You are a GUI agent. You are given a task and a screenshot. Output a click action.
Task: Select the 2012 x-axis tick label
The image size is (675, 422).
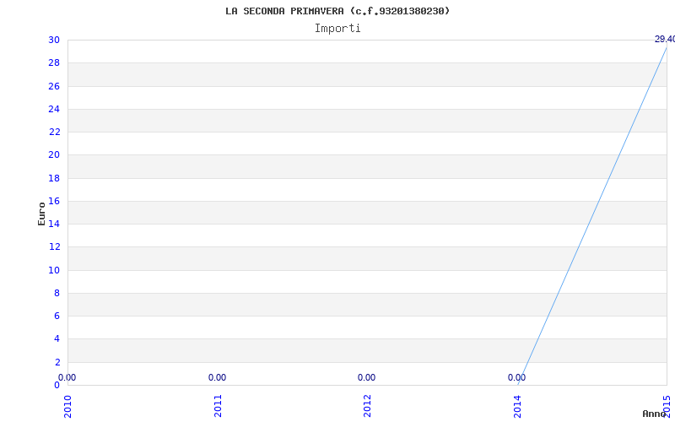click(x=367, y=406)
